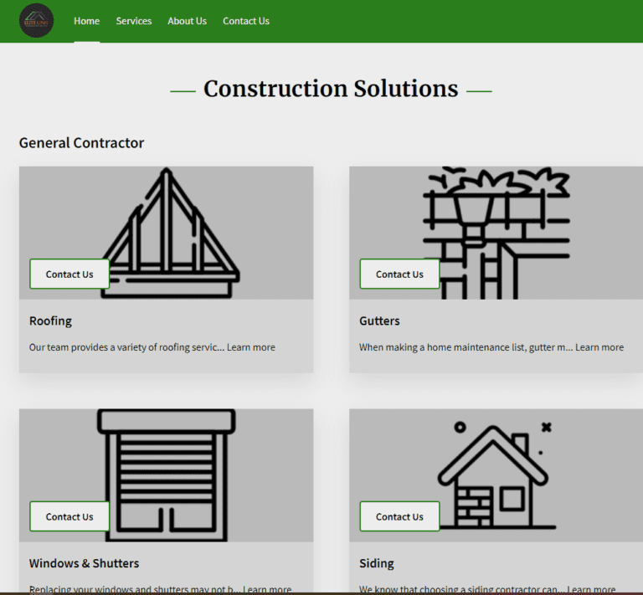The image size is (643, 595).
Task: Open the About Us page
Action: click(x=187, y=21)
